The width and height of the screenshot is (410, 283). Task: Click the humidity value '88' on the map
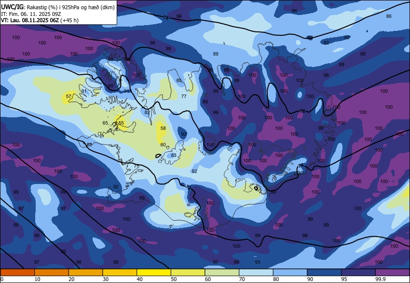(89, 144)
